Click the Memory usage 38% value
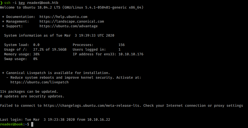248x128 pixels. tap(36, 54)
